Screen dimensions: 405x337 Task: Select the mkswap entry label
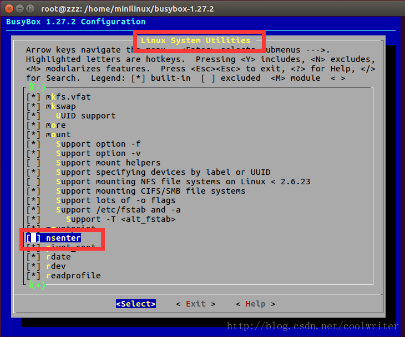click(61, 107)
